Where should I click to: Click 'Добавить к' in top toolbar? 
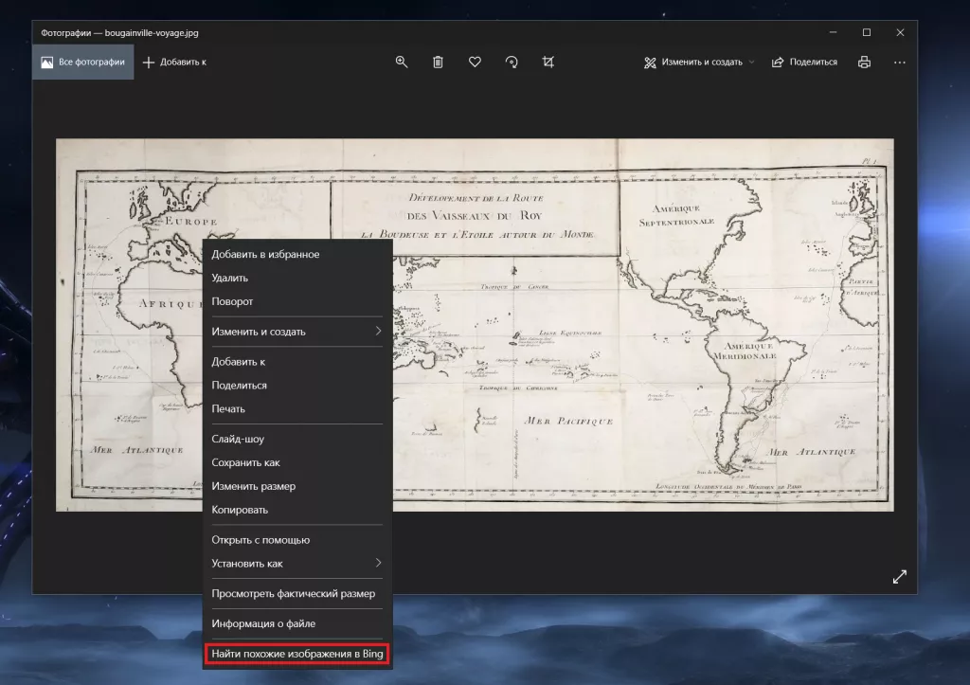tap(174, 62)
